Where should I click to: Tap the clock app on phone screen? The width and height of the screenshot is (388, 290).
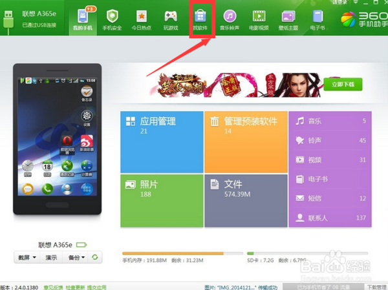tap(28, 169)
